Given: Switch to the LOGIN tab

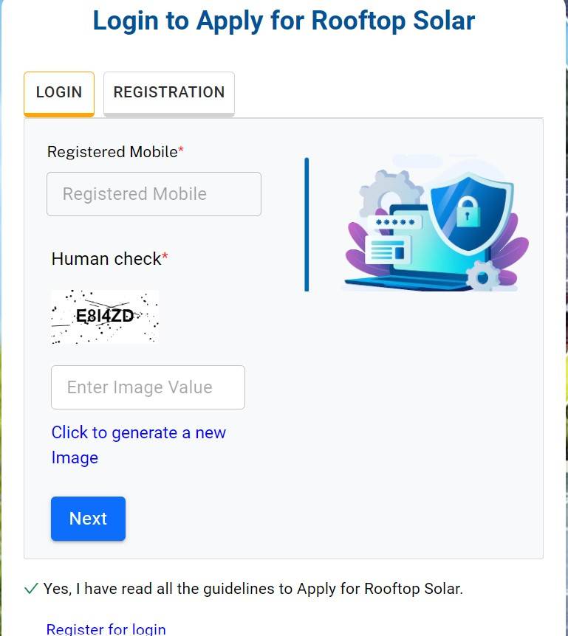Looking at the screenshot, I should click(59, 93).
